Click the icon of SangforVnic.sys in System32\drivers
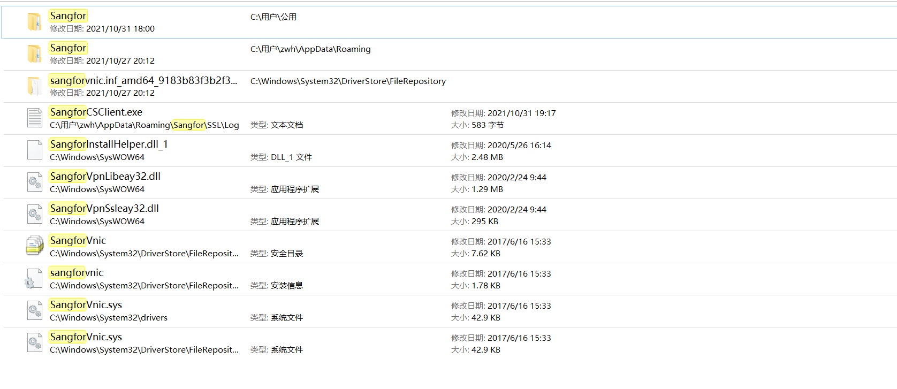Viewport: 897px width, 389px height. pyautogui.click(x=35, y=310)
